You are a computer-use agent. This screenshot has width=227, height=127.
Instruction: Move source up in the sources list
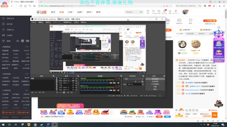click(68, 93)
